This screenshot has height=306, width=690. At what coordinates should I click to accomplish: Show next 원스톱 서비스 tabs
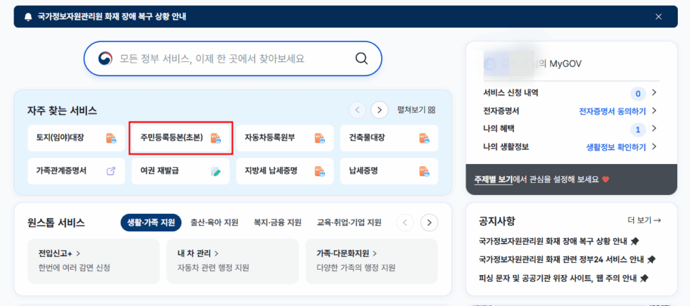pos(429,223)
